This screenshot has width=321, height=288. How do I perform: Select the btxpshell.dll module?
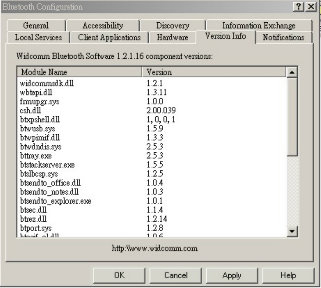coord(40,119)
